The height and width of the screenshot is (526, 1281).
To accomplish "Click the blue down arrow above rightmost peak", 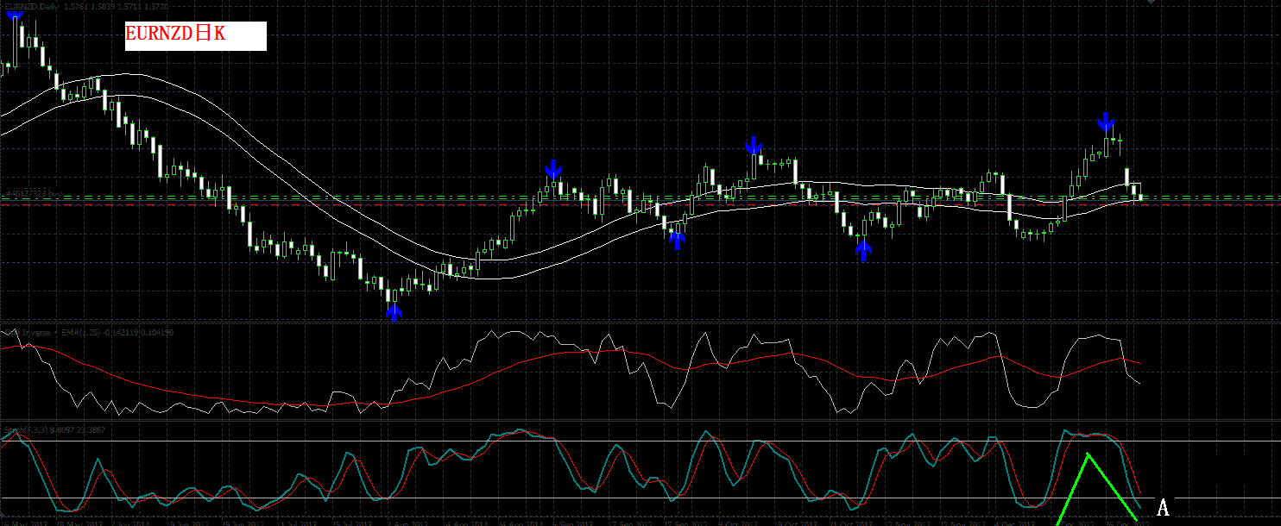I will coord(1105,122).
